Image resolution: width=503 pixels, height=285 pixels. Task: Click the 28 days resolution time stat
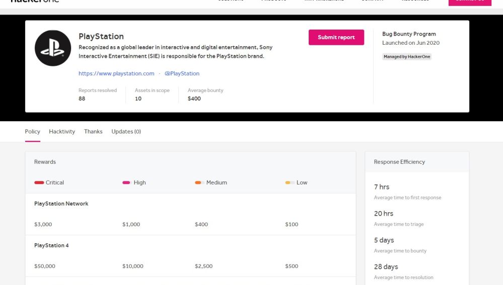(386, 267)
